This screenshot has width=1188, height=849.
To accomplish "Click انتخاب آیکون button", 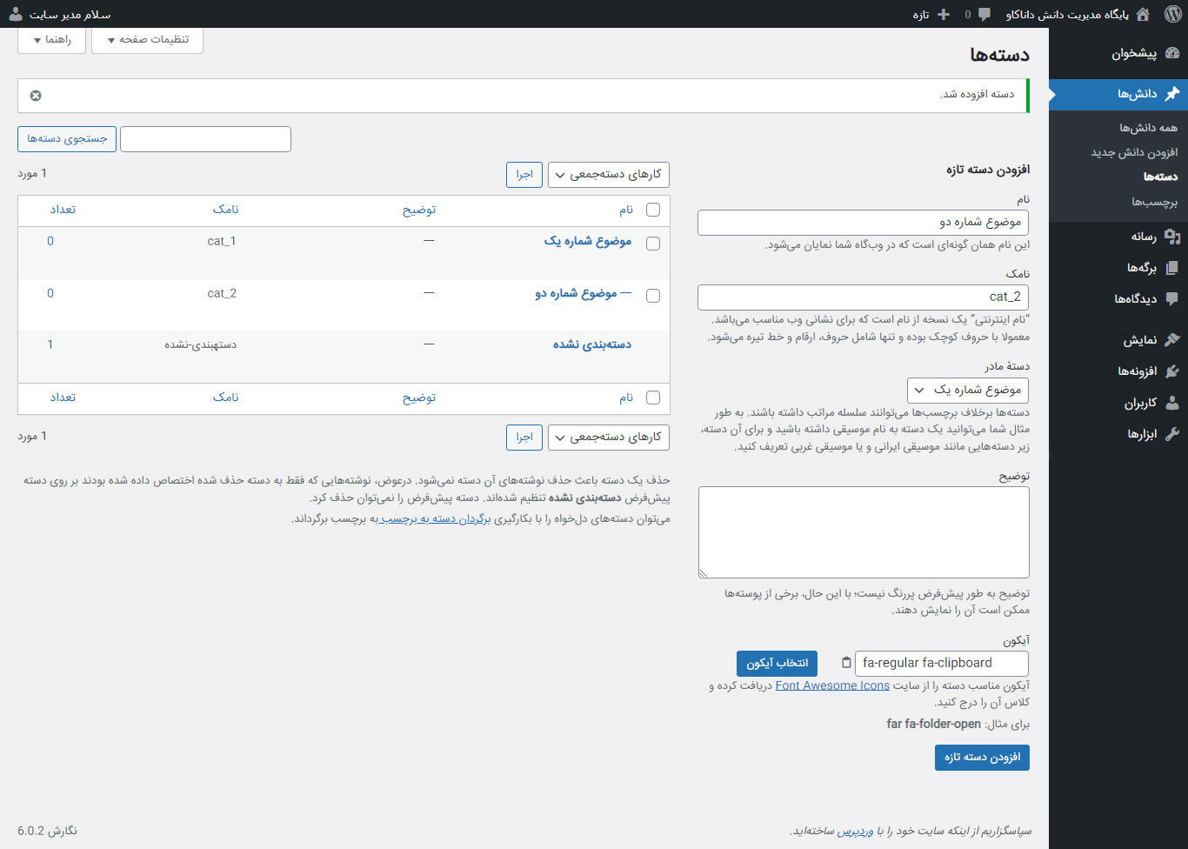I will (777, 664).
